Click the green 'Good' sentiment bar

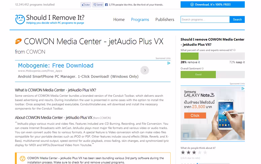[198, 75]
